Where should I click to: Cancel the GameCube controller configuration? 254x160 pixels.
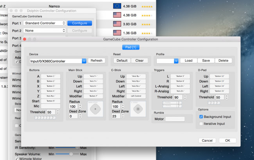click(x=207, y=140)
